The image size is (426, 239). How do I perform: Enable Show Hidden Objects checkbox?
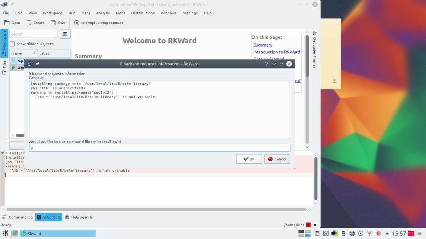(x=12, y=44)
